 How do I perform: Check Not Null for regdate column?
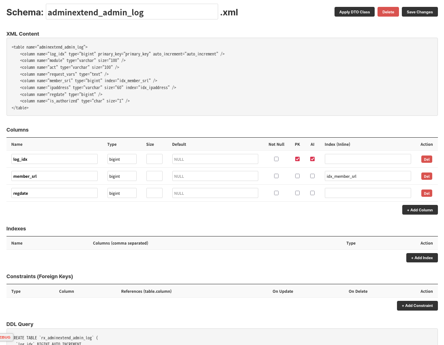(x=276, y=193)
